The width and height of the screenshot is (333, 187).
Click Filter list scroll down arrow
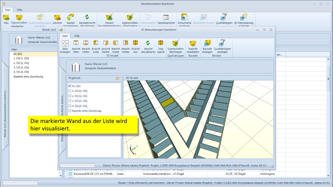click(x=61, y=176)
